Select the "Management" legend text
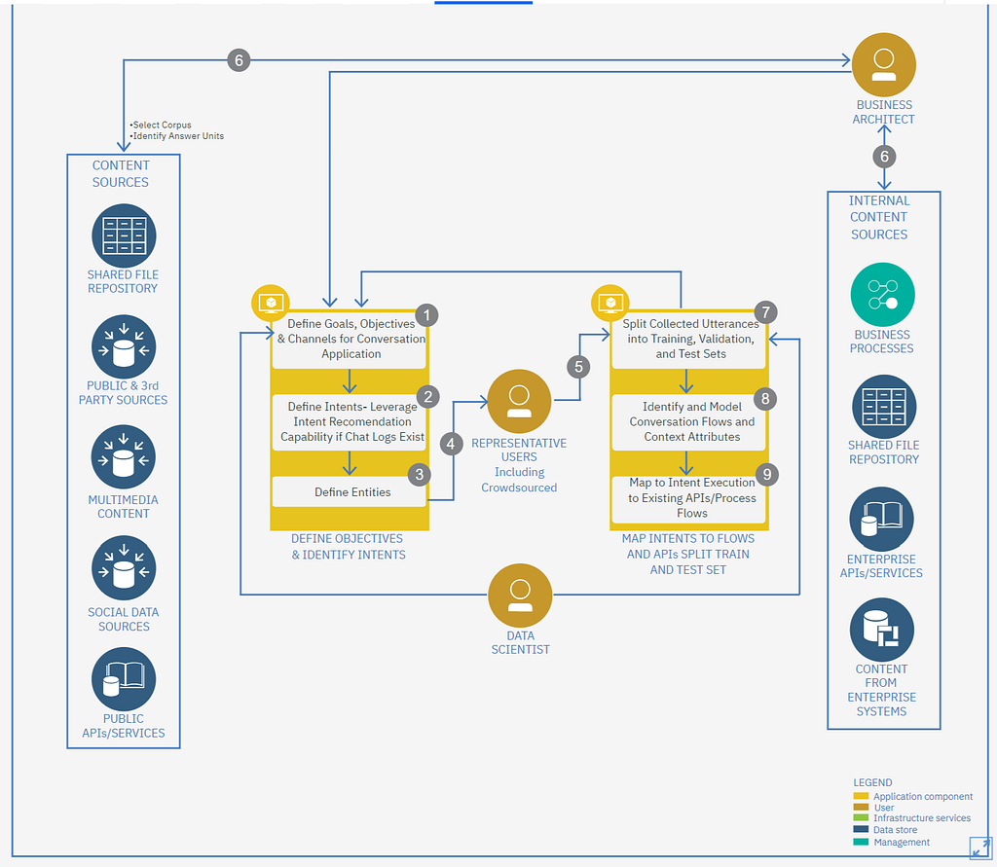Image resolution: width=997 pixels, height=867 pixels. [901, 843]
